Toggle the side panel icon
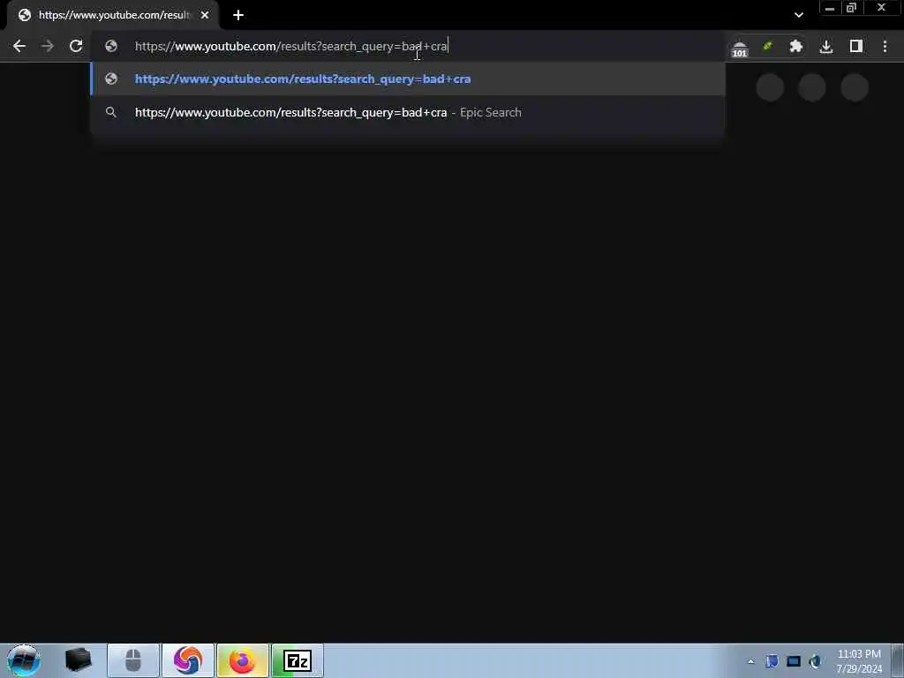Screen dimensions: 904x678 [x=856, y=46]
